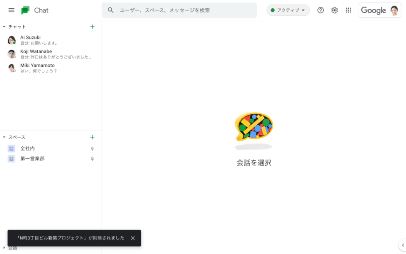
Task: Open the settings gear icon
Action: [334, 10]
